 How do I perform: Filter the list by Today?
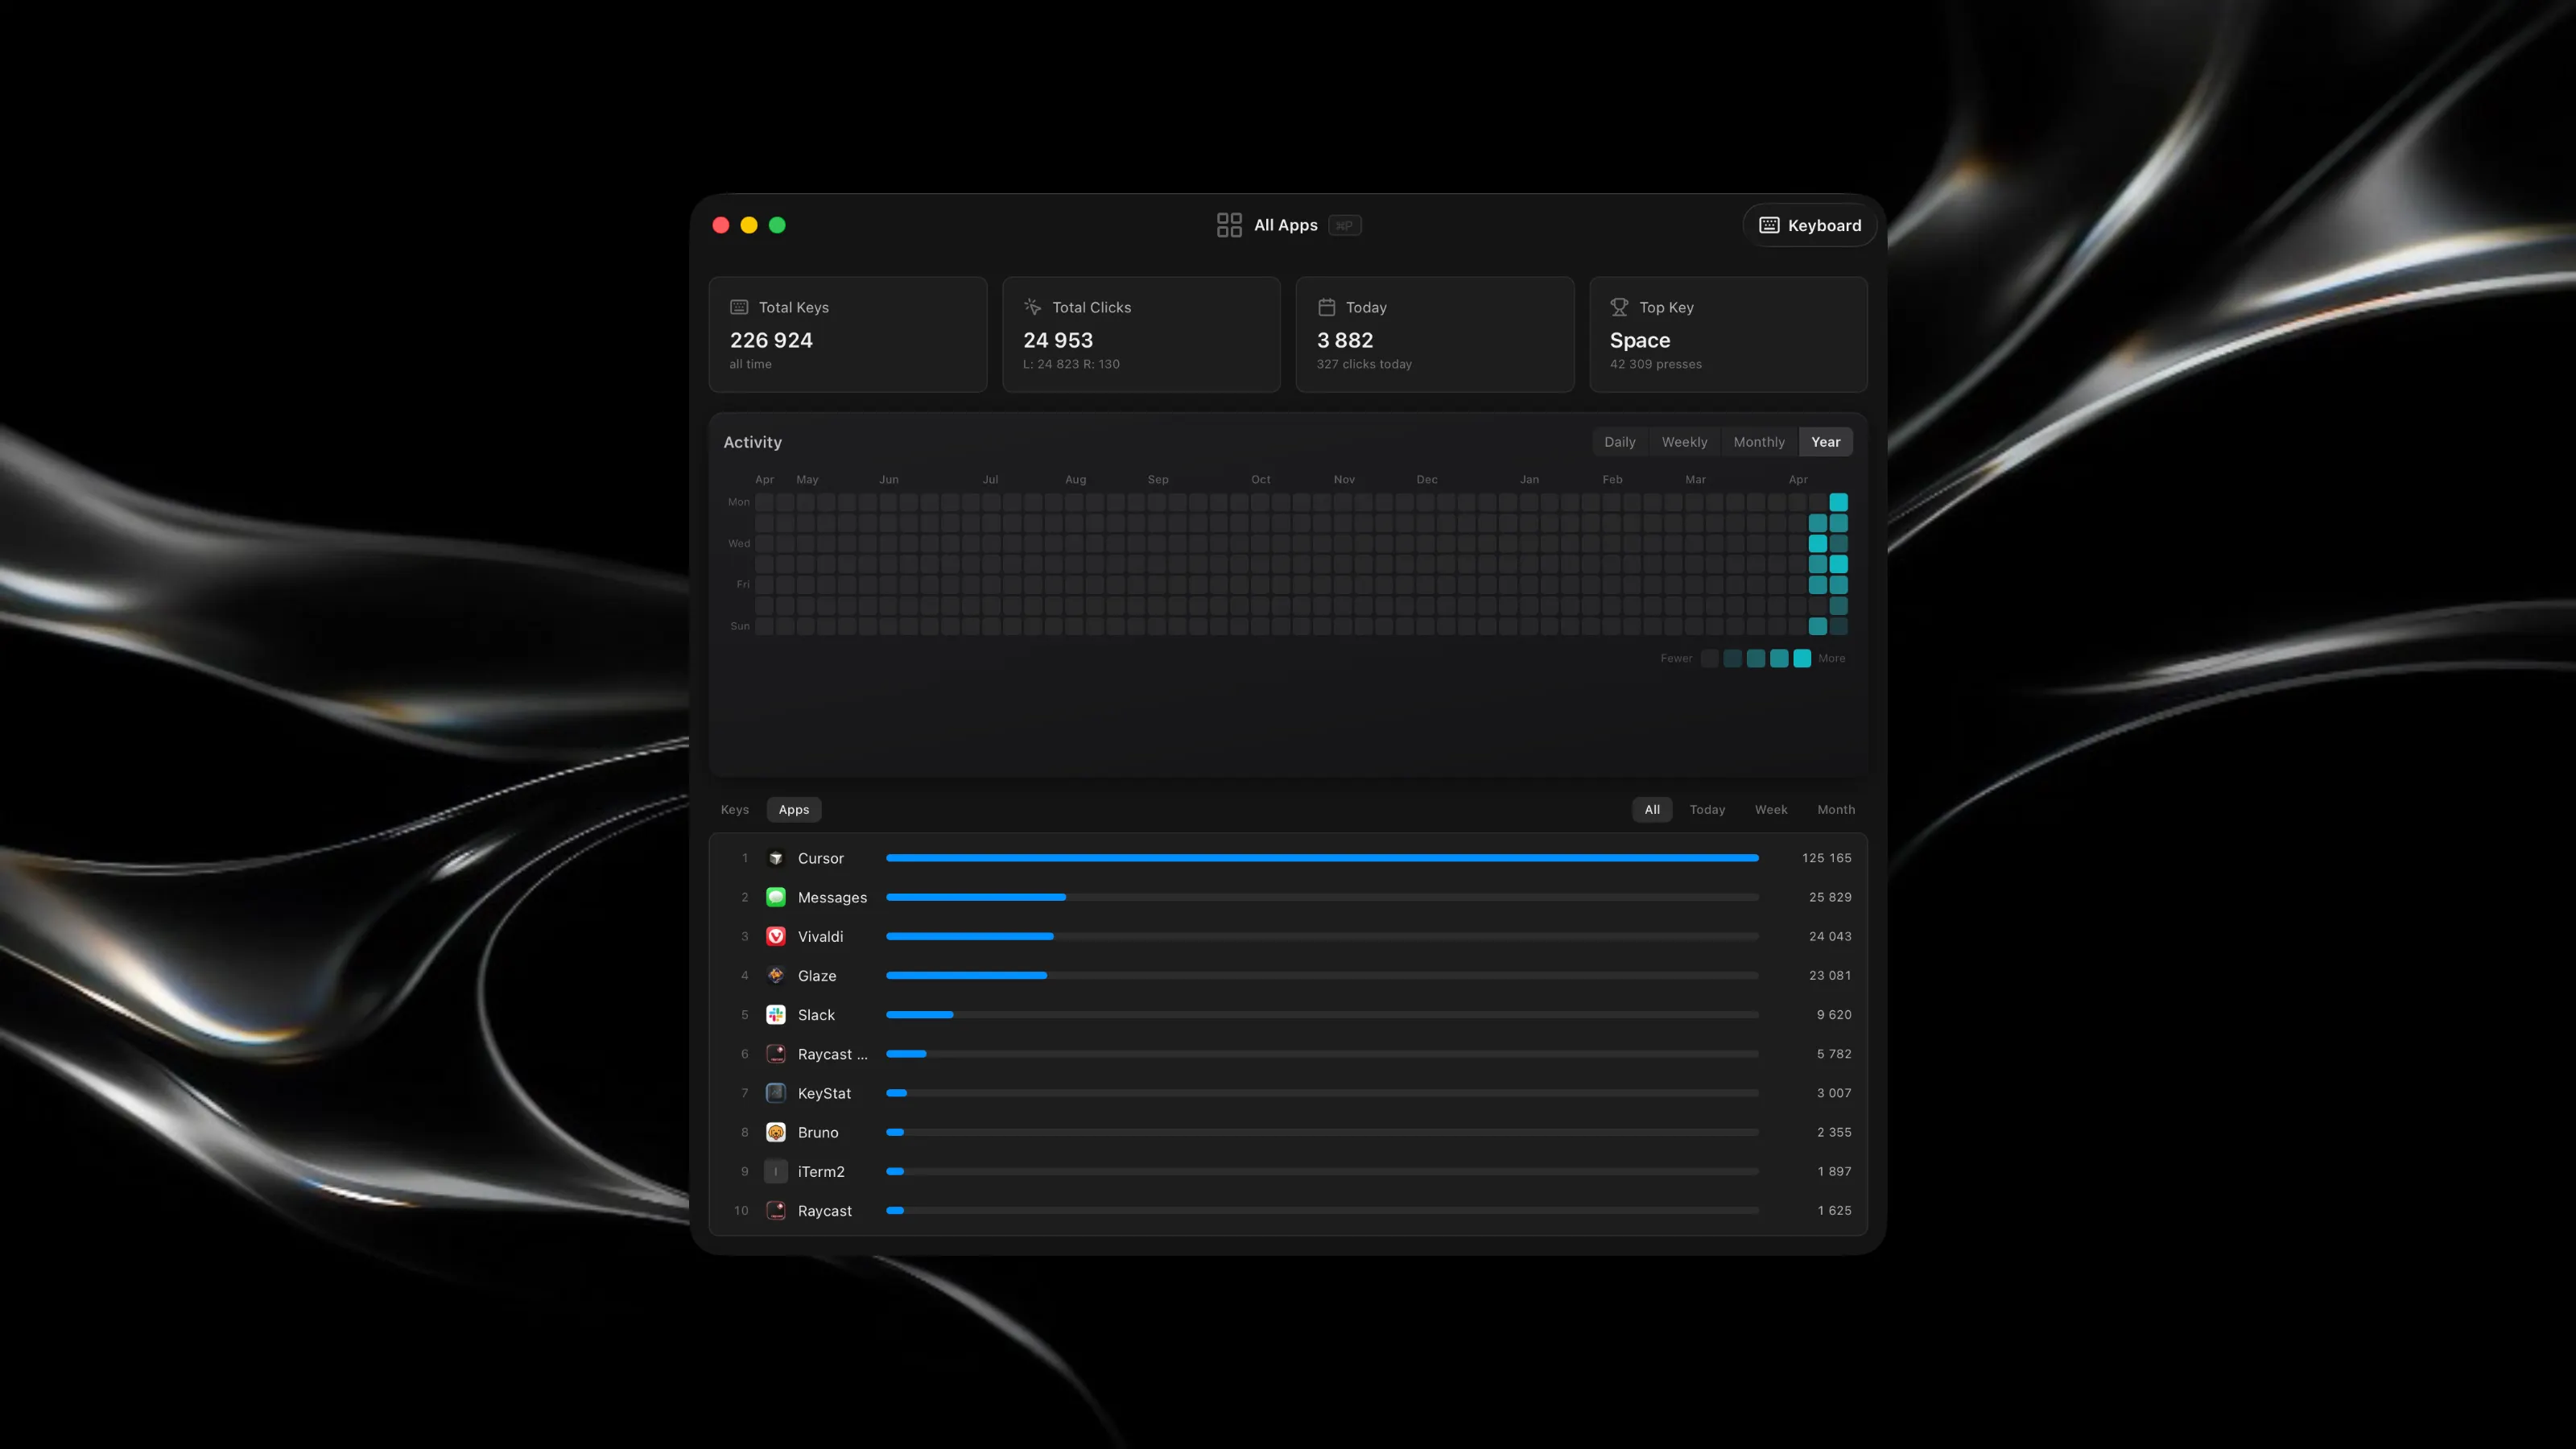pos(1707,810)
